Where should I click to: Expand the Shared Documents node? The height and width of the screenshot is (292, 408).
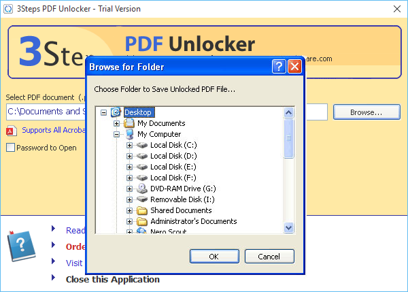point(129,211)
